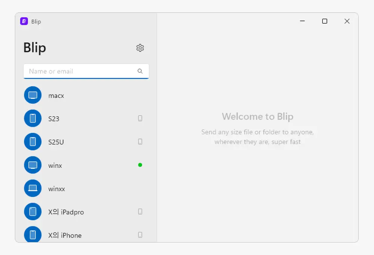
Task: Maximize the Blip window
Action: coord(325,21)
